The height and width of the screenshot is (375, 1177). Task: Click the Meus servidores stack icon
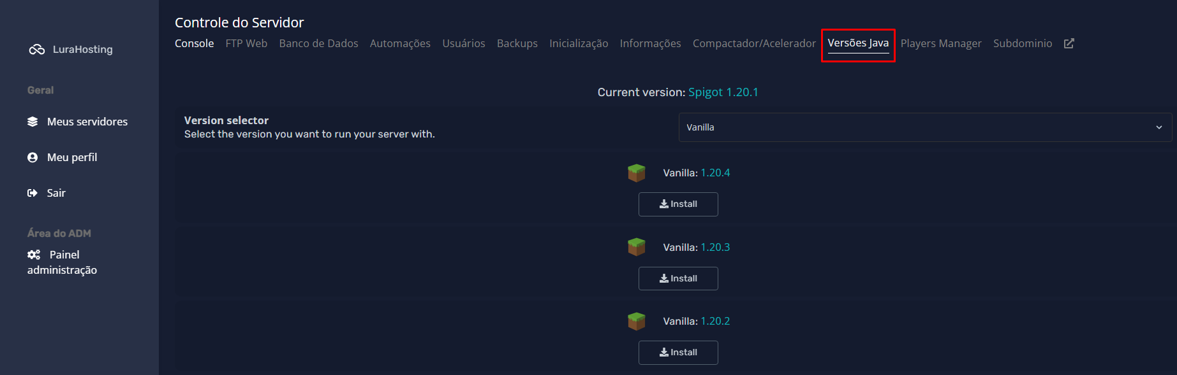tap(33, 122)
